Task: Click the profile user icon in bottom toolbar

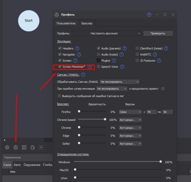Action: 16,147
